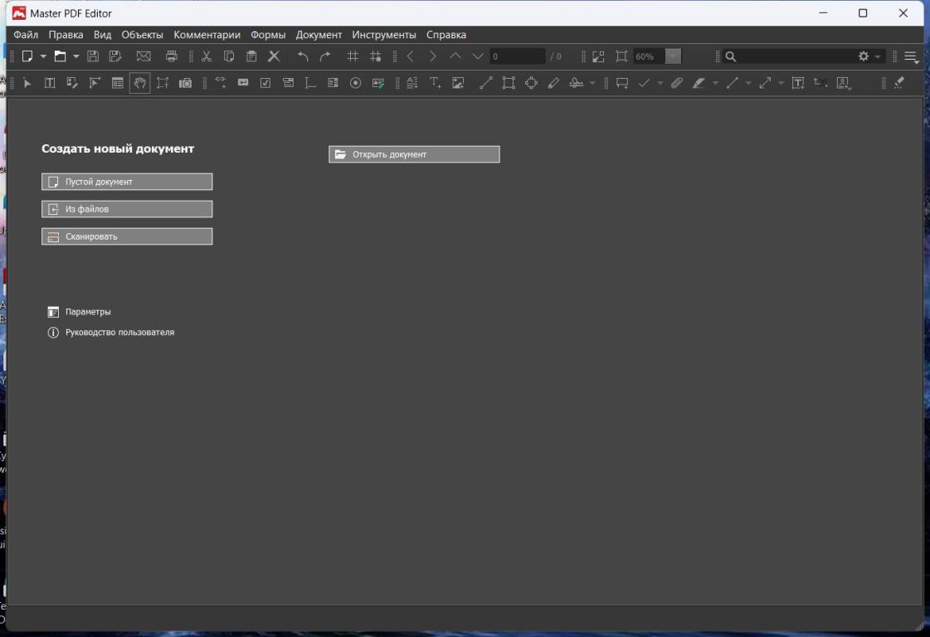Open the Документ menu
Viewport: 930px width, 637px height.
pos(319,35)
